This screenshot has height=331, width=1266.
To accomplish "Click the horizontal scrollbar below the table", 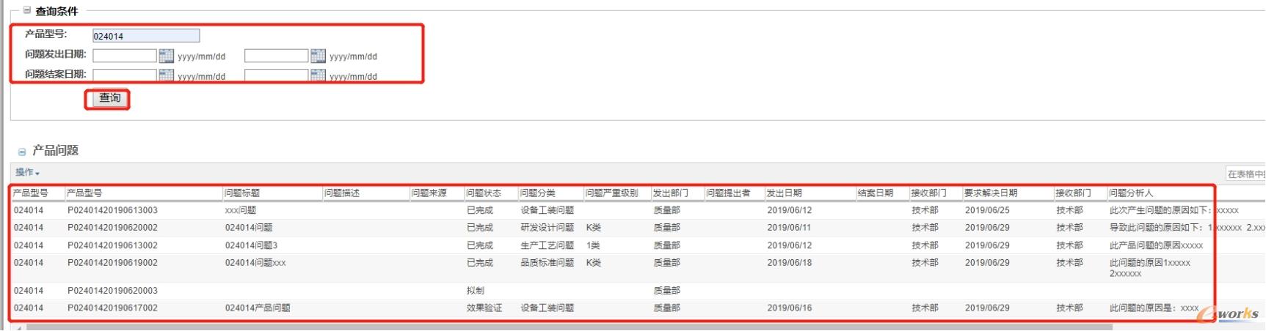I will click(569, 327).
